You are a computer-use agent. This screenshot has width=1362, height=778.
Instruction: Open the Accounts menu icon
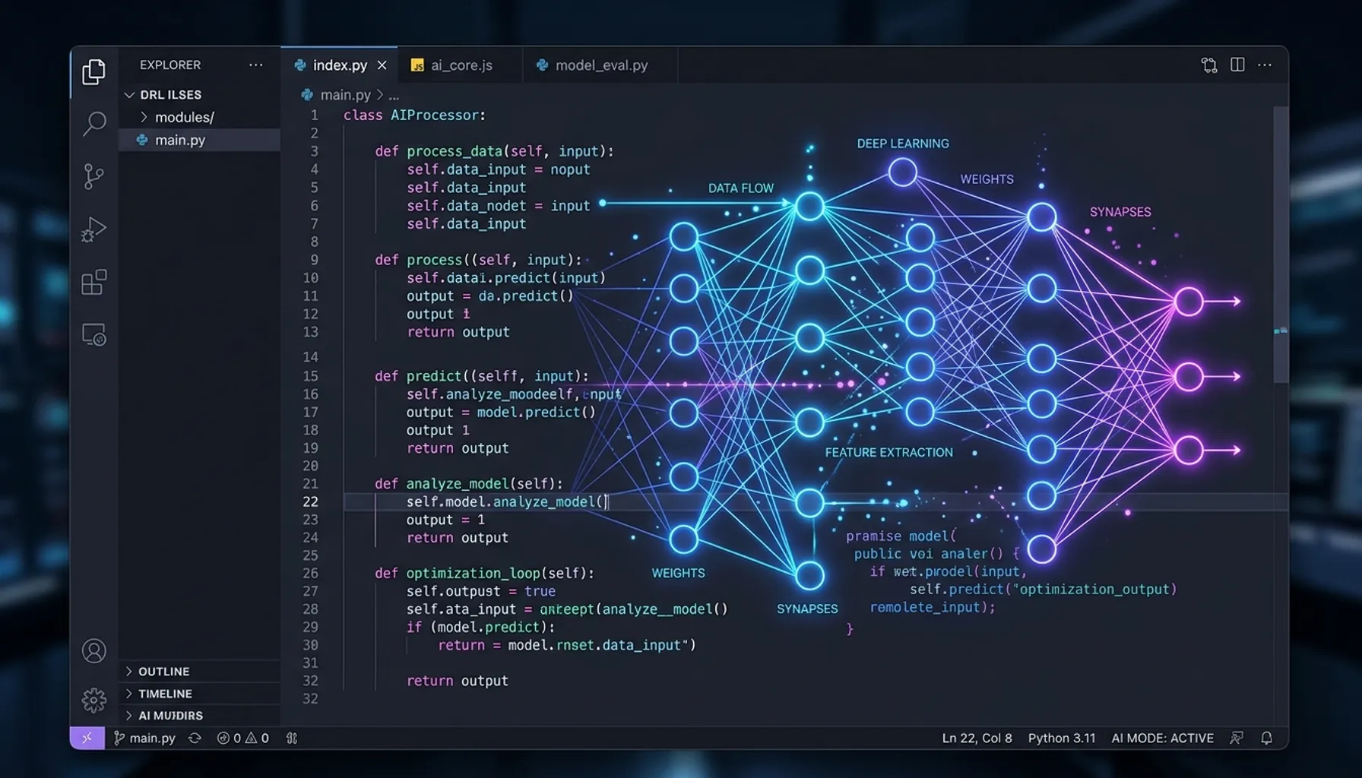93,651
